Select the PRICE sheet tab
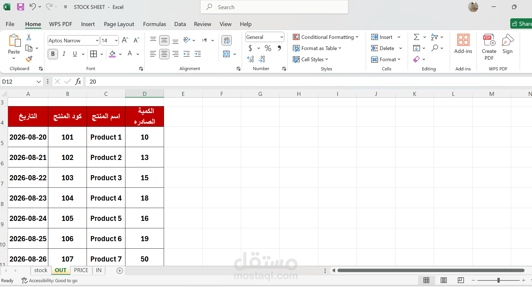This screenshot has width=532, height=287. (x=81, y=270)
